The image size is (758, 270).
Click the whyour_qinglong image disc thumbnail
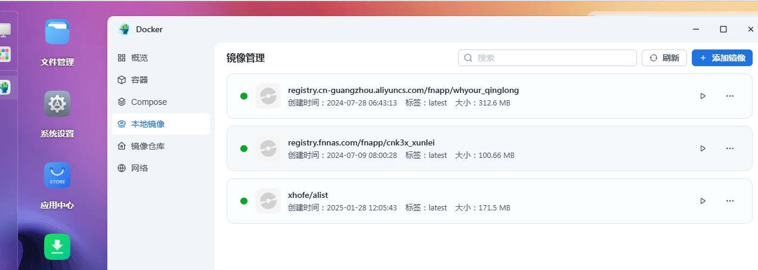(268, 96)
